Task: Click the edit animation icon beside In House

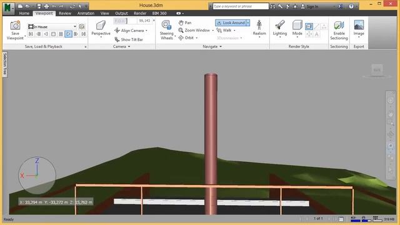Action: point(82,26)
